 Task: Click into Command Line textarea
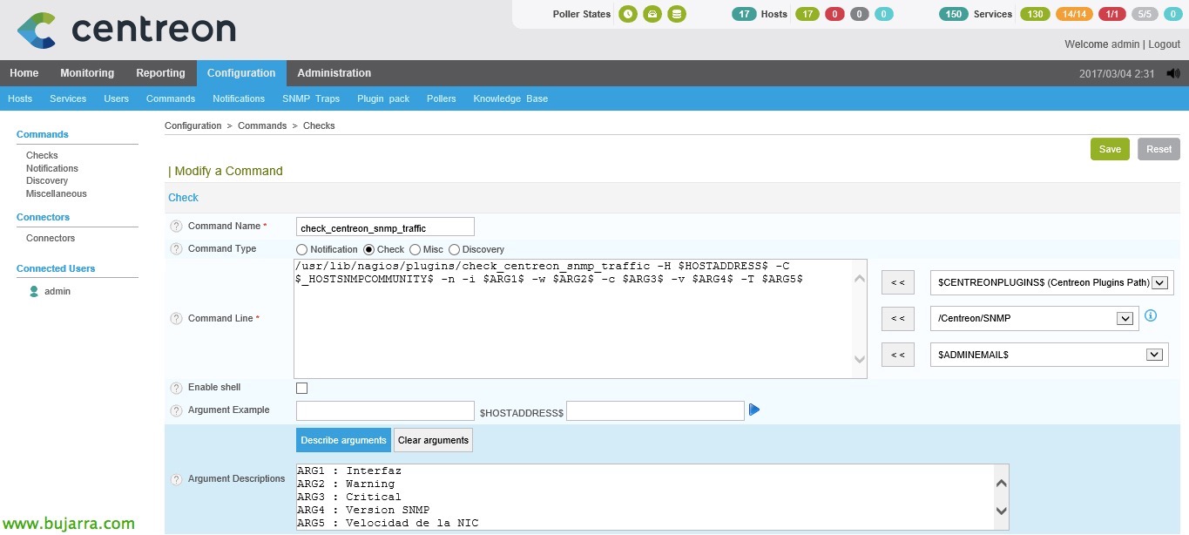580,319
